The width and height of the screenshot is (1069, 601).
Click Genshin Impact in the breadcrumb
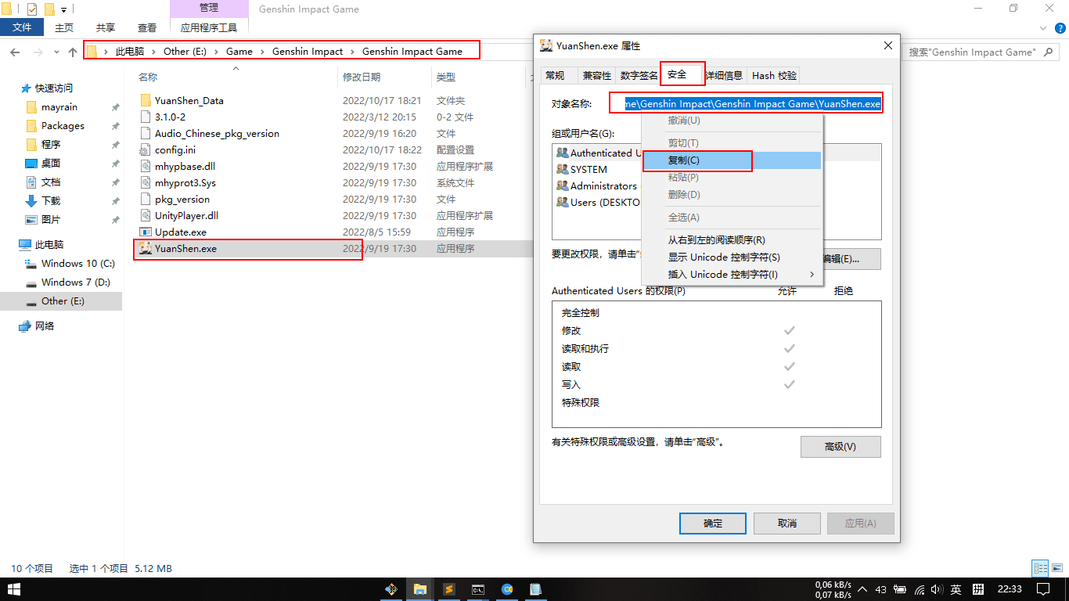click(x=308, y=52)
